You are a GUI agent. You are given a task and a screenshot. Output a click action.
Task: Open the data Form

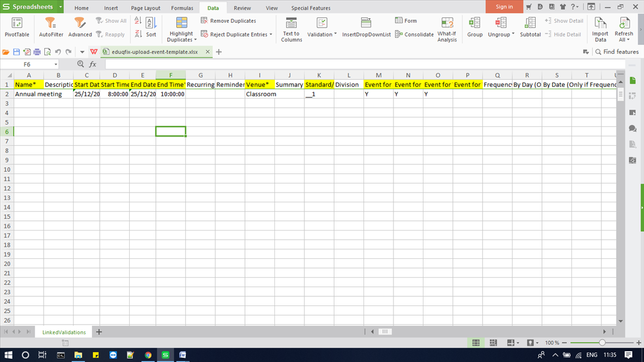(406, 20)
